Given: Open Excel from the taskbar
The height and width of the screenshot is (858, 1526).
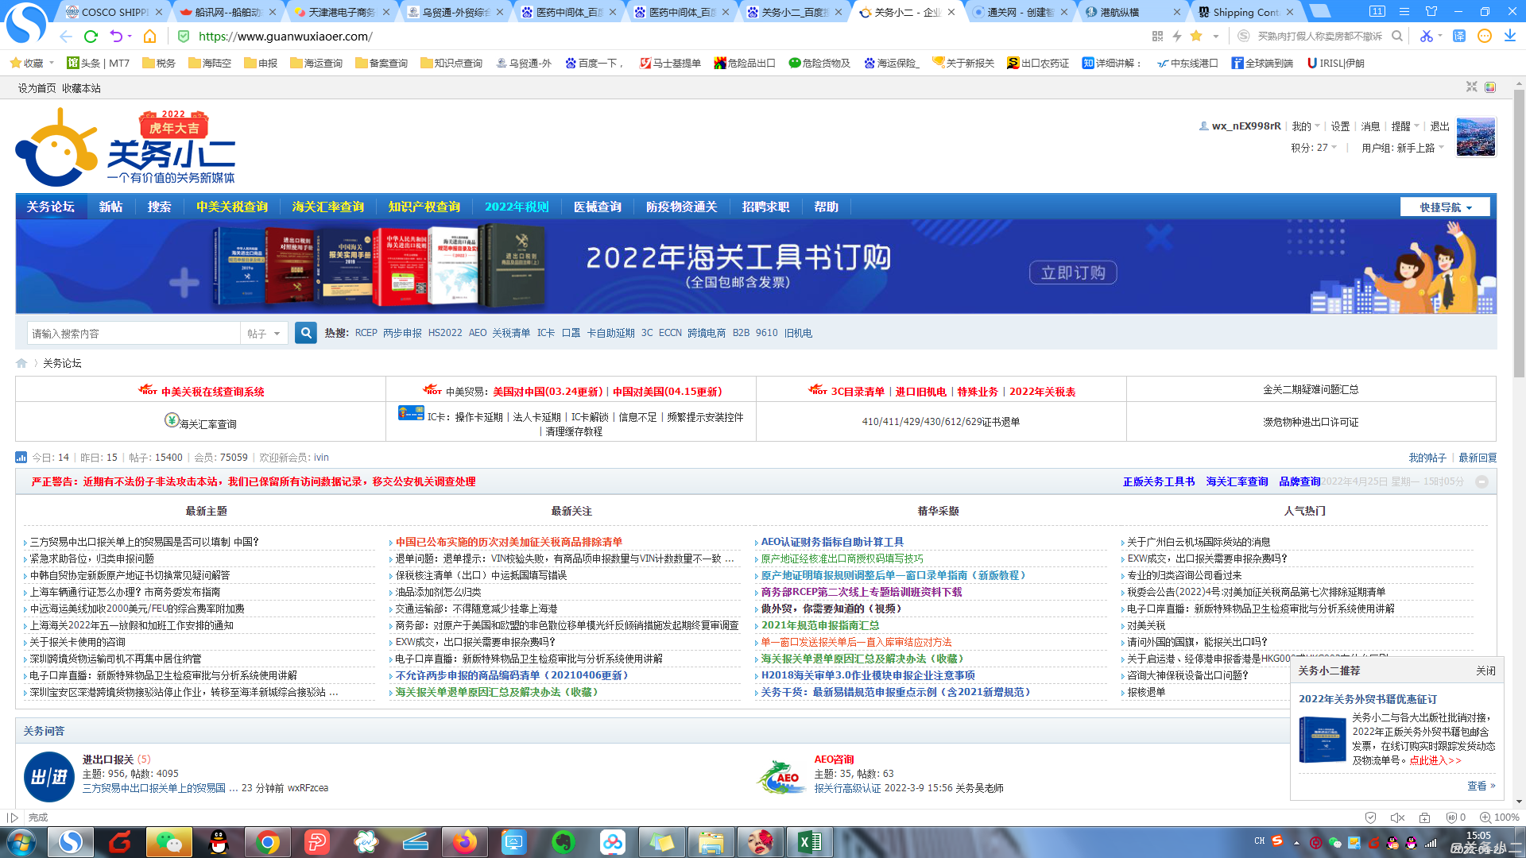Looking at the screenshot, I should coord(810,842).
